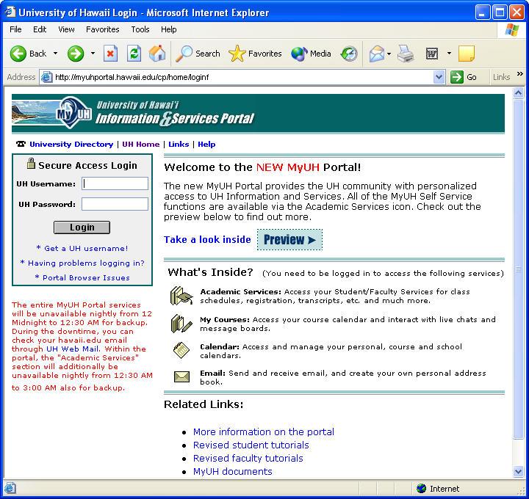Open the Academic Services icon

181,296
